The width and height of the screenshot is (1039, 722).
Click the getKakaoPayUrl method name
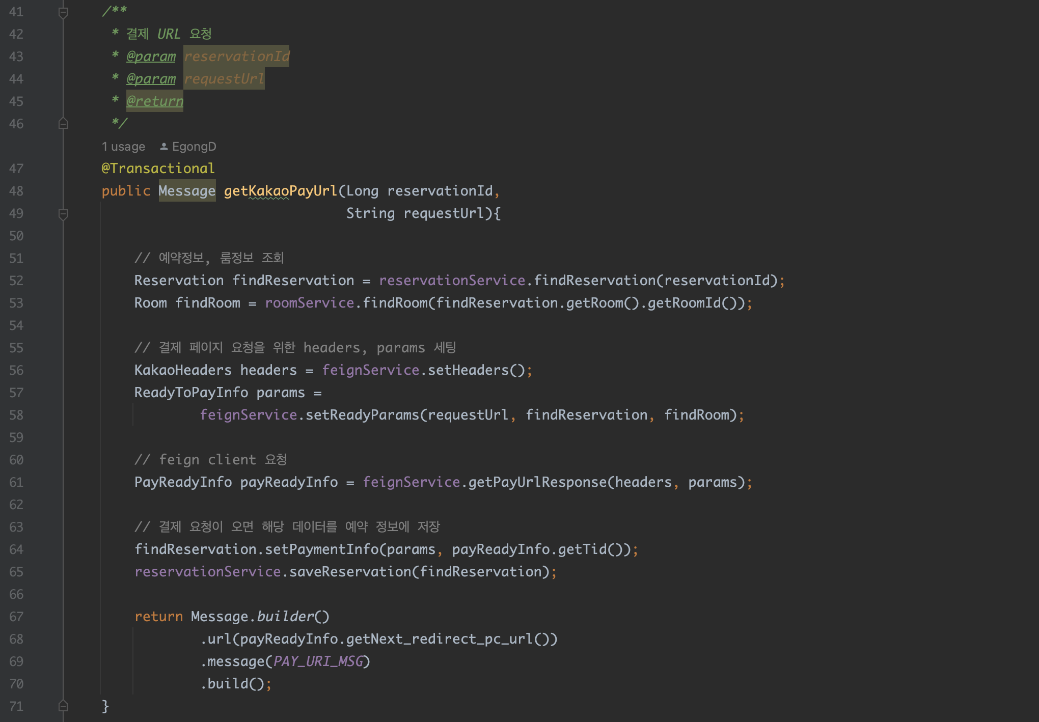(281, 191)
